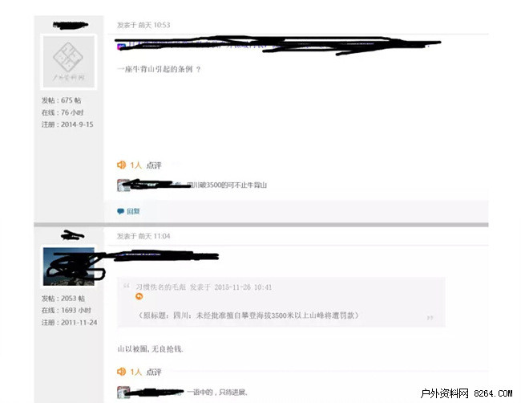Click the grey default avatar of first poster
This screenshot has height=403, width=521.
tap(69, 62)
